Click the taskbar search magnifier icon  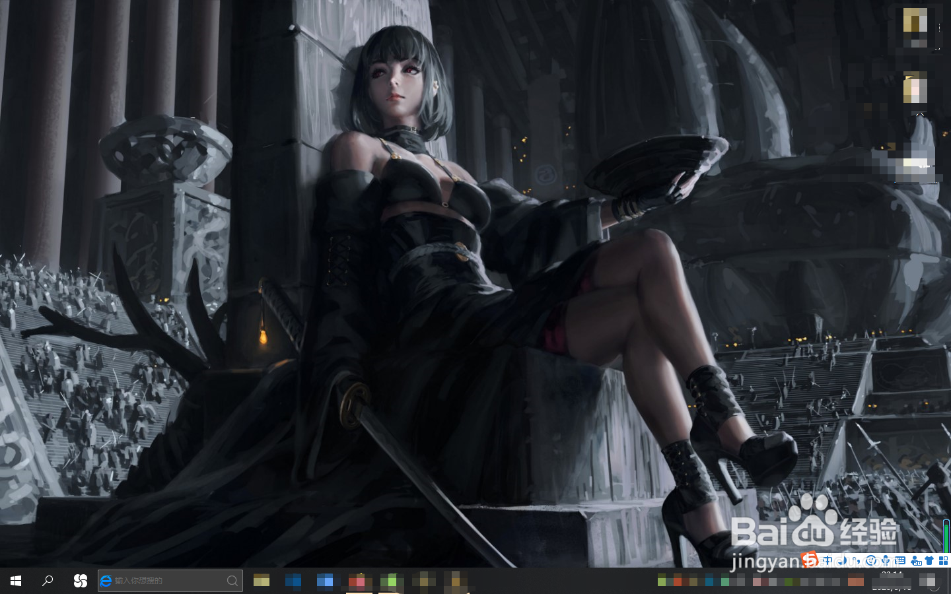(x=48, y=581)
